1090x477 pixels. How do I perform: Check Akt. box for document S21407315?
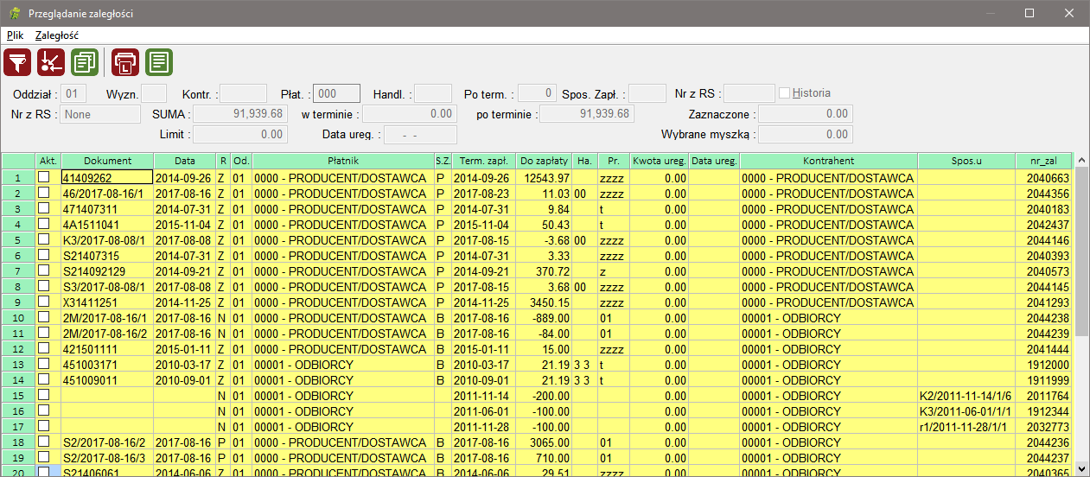44,255
